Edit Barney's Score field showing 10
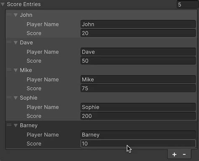This screenshot has width=199, height=161. 138,143
